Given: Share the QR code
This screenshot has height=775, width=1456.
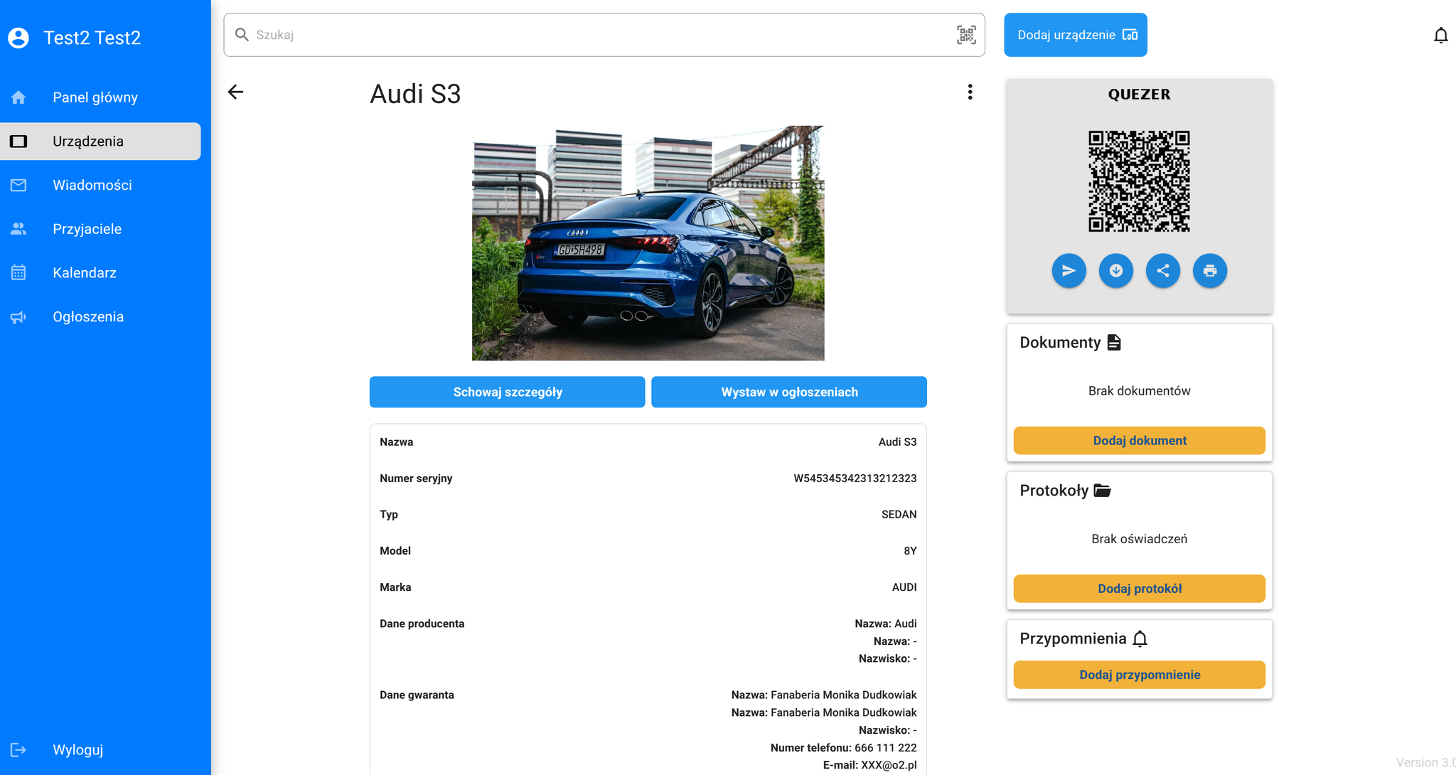Looking at the screenshot, I should click(1163, 271).
